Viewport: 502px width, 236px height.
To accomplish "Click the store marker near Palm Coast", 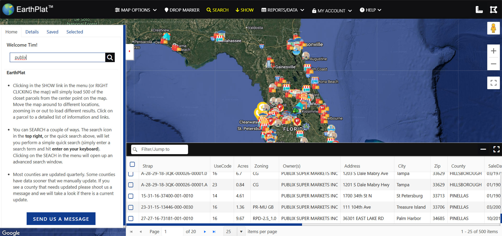I will tap(307, 67).
